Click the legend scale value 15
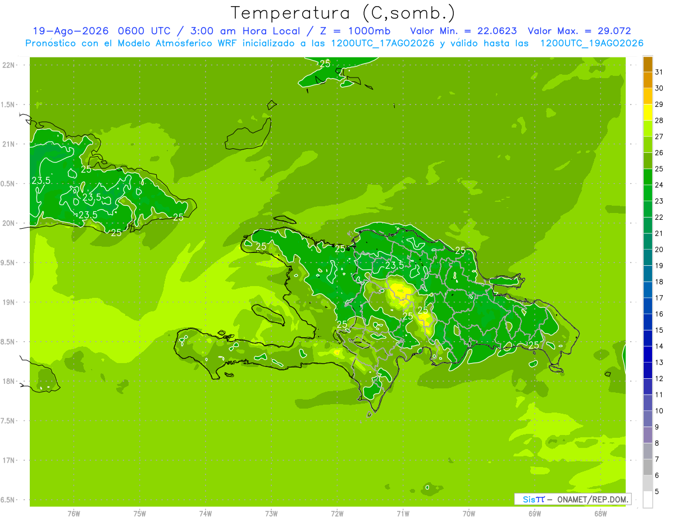The width and height of the screenshot is (674, 521). [659, 330]
